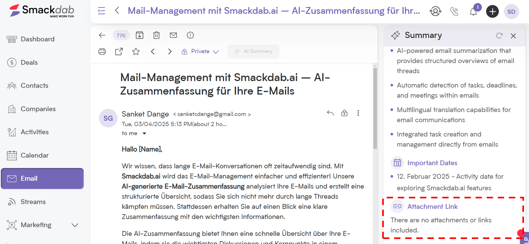Refresh the AI Summary panel

[x=499, y=36]
